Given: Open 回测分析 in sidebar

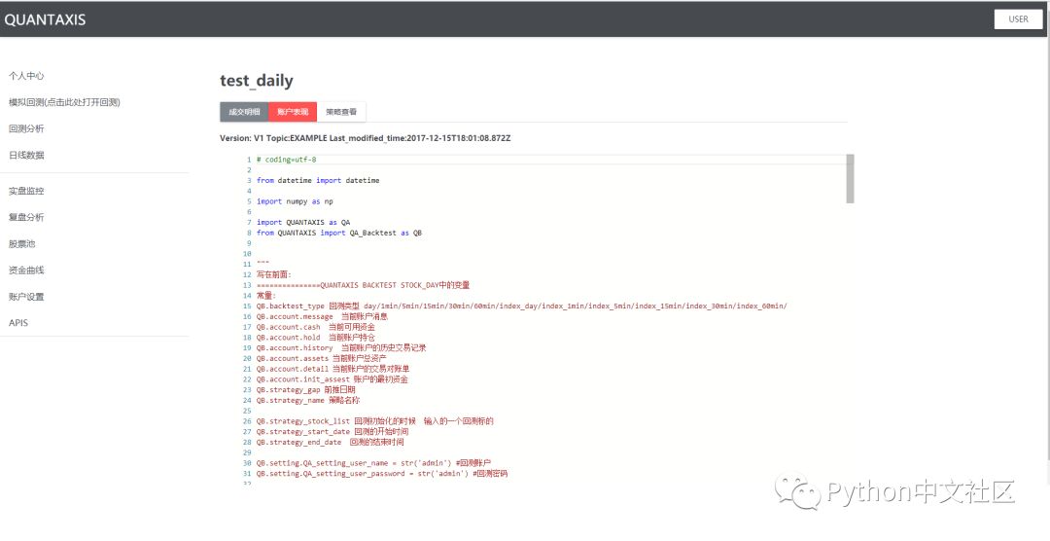Looking at the screenshot, I should (26, 128).
